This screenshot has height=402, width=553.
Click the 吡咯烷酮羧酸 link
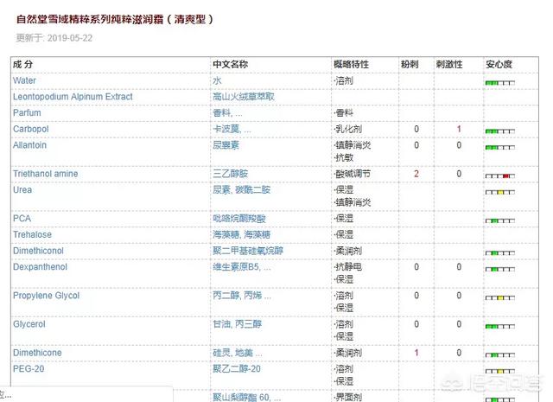pyautogui.click(x=239, y=219)
